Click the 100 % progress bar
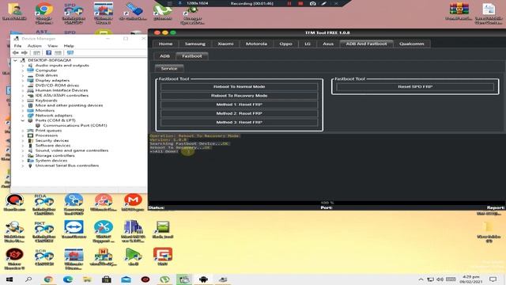506x285 pixels. pos(327,203)
